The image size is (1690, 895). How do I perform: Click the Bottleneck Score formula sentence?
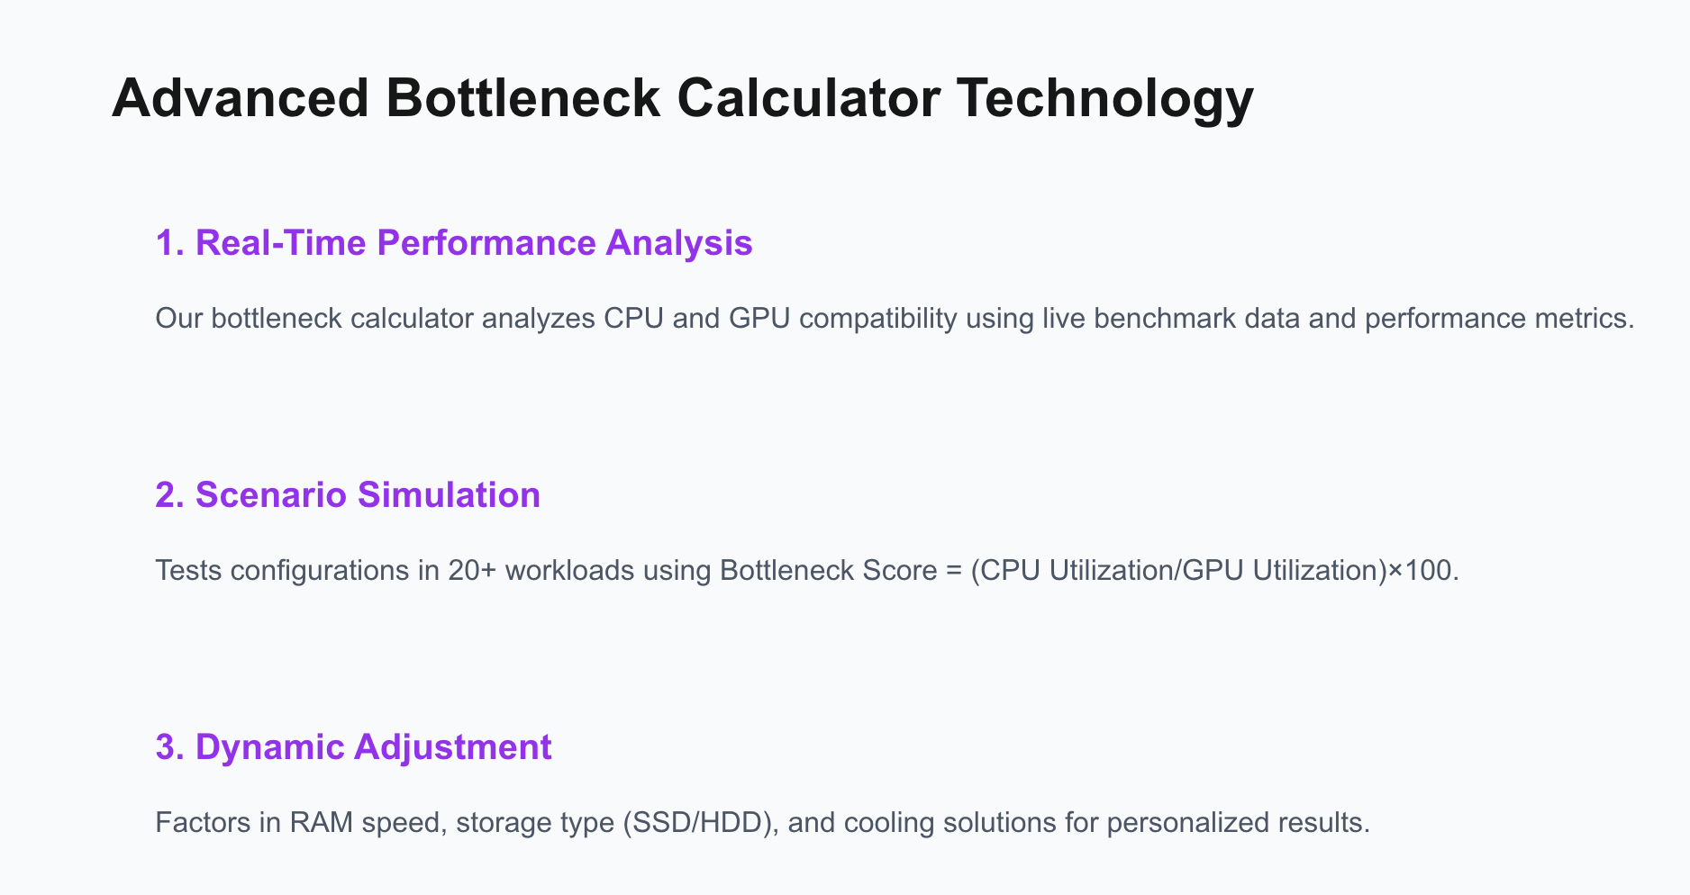click(x=807, y=571)
